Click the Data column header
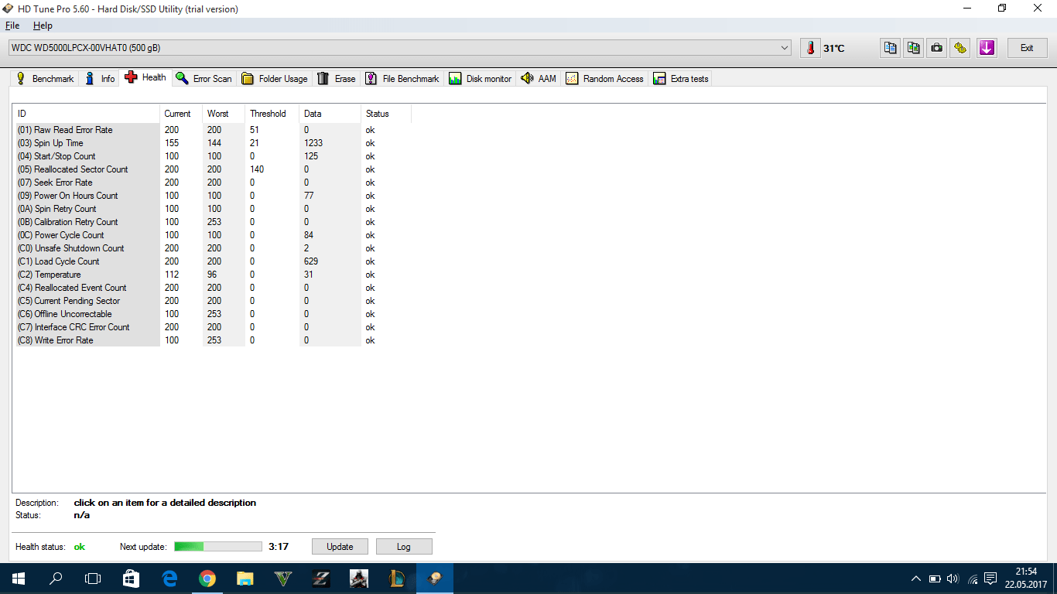 point(330,114)
